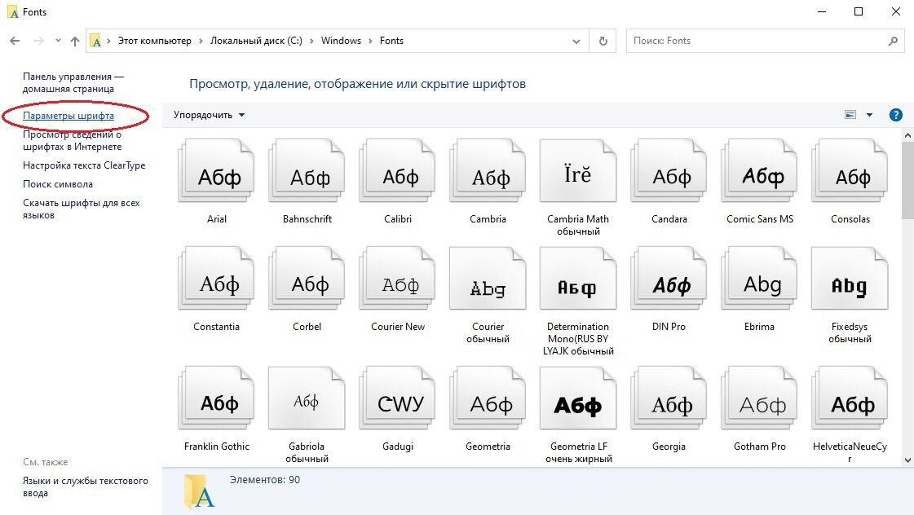This screenshot has width=914, height=515.
Task: Select the Calibri font icon
Action: pos(398,170)
